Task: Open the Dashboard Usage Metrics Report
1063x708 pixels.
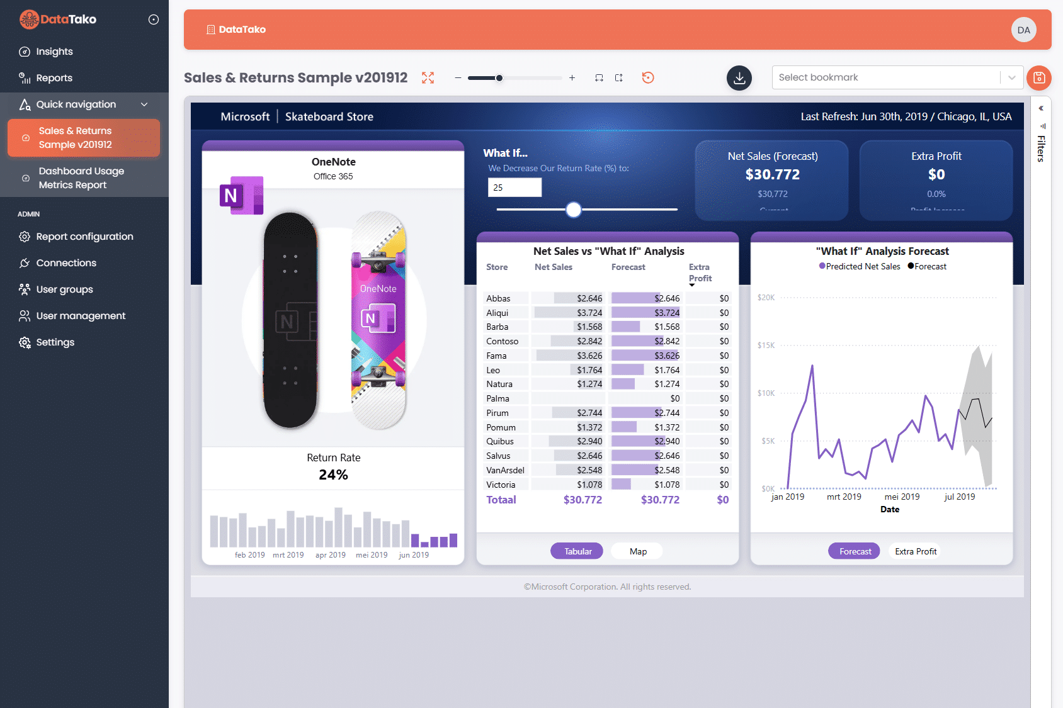Action: tap(82, 177)
